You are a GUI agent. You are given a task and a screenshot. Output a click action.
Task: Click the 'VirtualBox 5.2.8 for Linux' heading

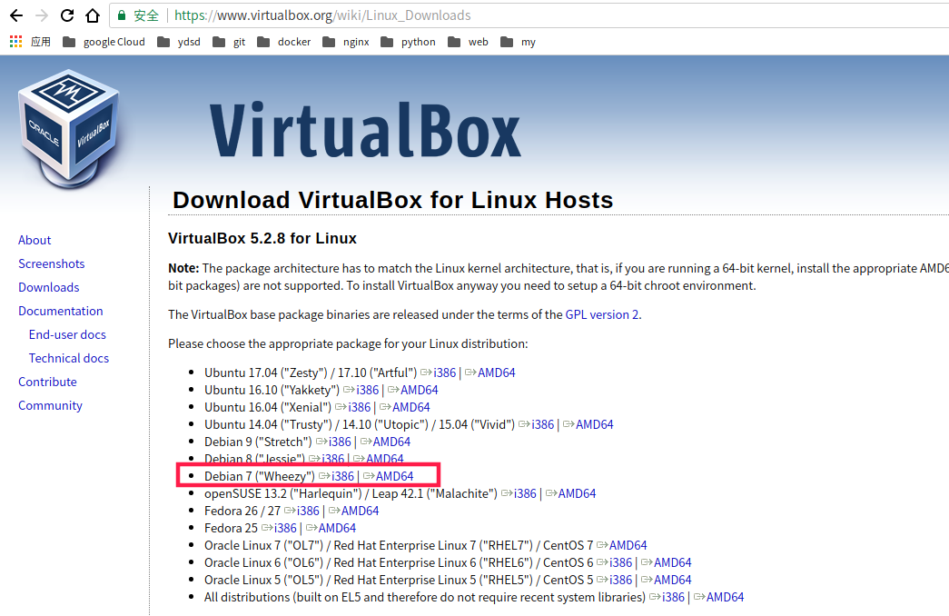[262, 239]
